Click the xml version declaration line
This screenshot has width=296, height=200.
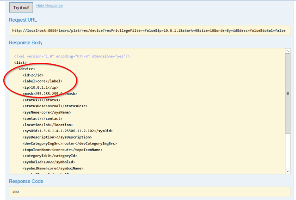[x=72, y=56]
